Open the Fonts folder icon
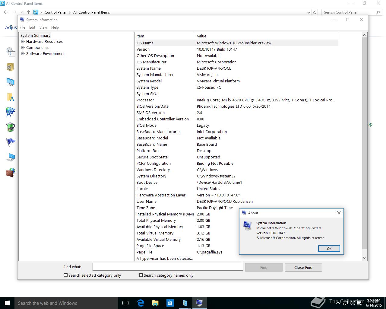386x309 pixels. tap(10, 97)
